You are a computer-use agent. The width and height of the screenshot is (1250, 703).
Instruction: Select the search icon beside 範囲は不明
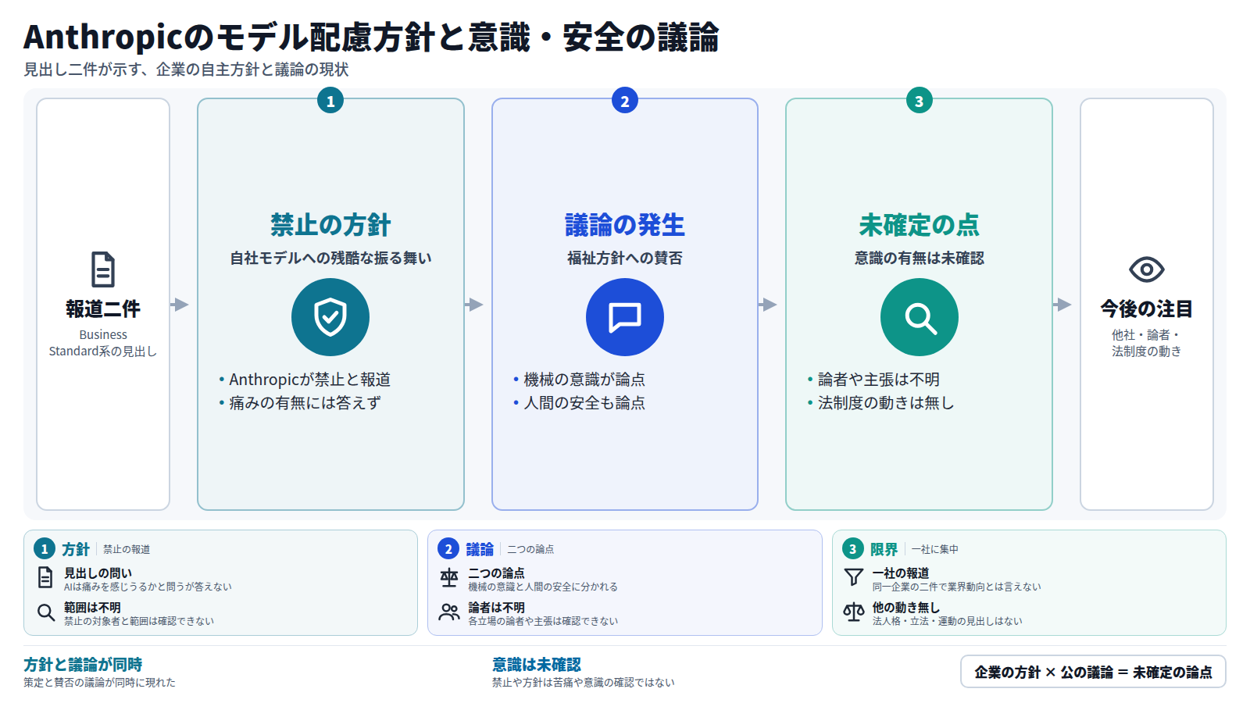pos(45,612)
